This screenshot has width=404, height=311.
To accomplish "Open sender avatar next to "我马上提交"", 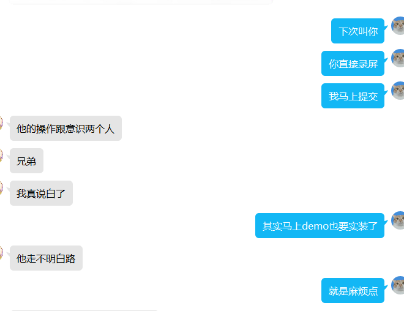I will tap(398, 91).
